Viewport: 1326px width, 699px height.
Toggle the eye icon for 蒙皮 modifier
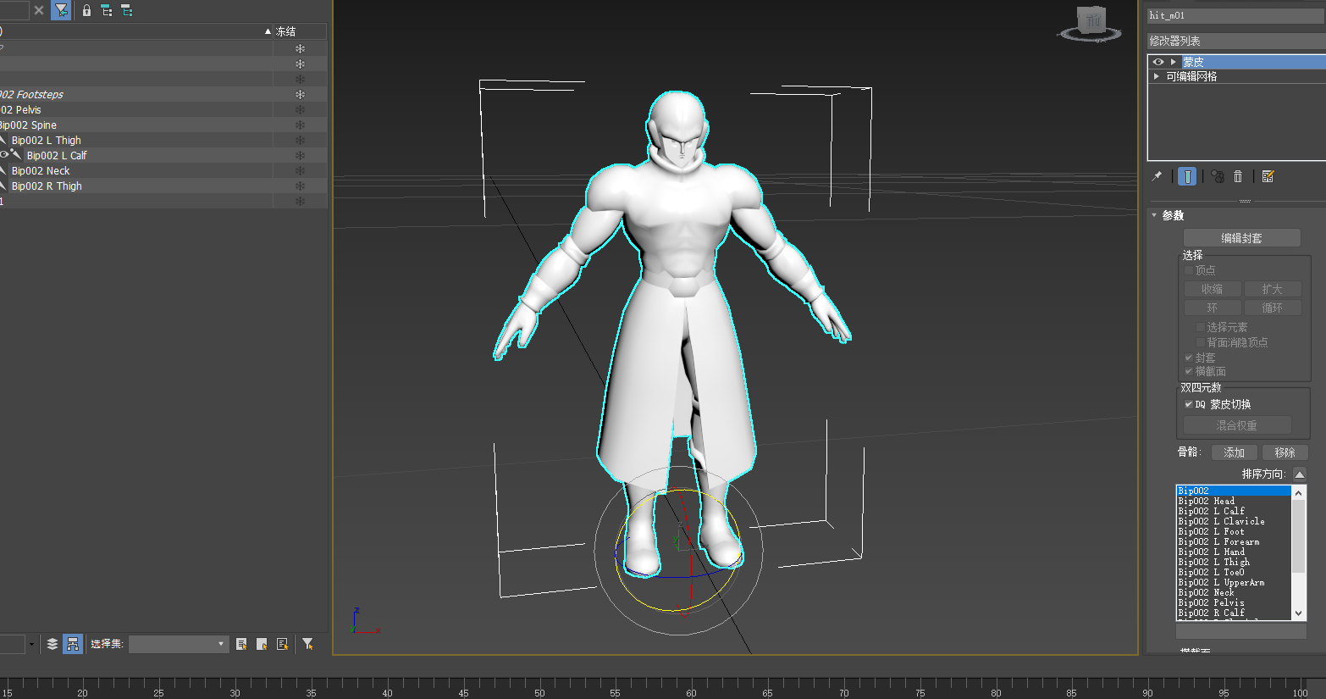1158,62
